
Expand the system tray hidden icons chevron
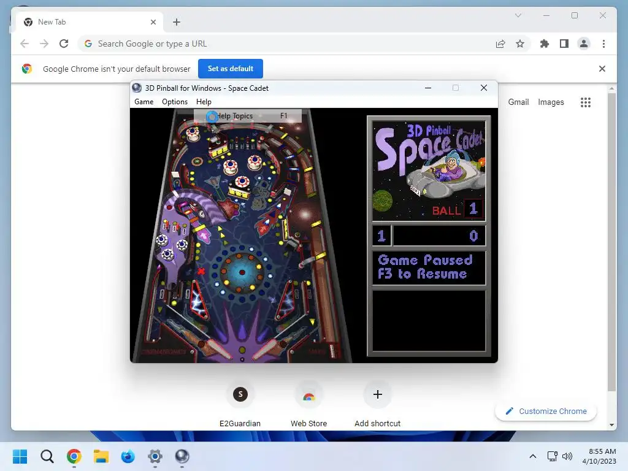click(533, 456)
